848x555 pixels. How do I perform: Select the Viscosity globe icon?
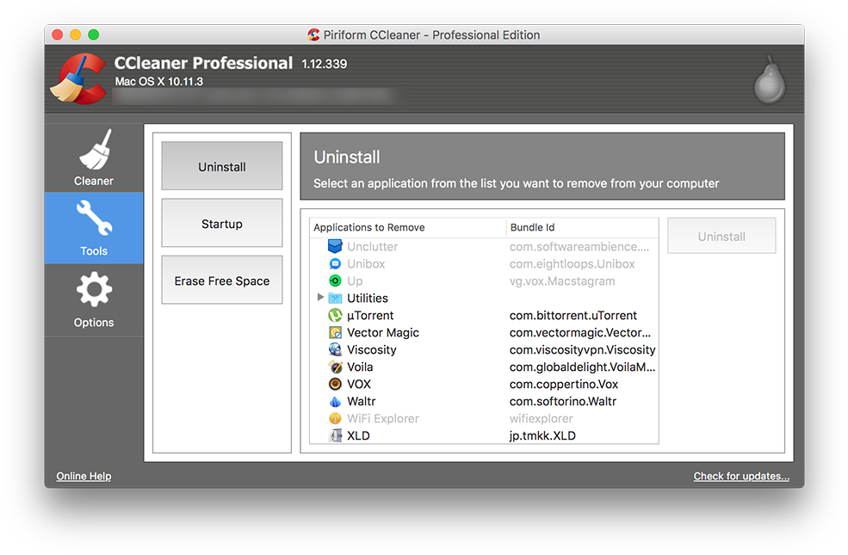click(336, 349)
